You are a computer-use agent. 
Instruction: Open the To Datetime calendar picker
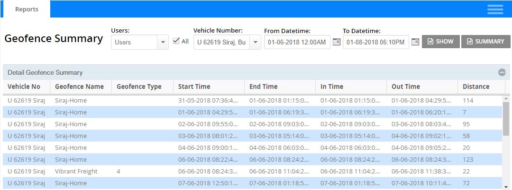pos(415,42)
